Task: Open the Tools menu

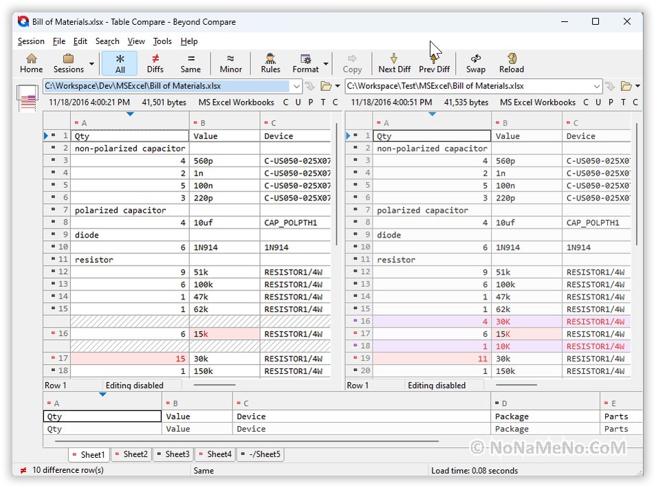Action: [x=162, y=41]
